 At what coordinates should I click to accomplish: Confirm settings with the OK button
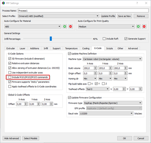pos(125,138)
